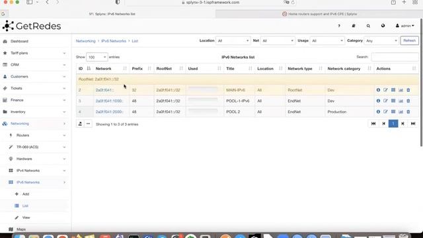Go to previous page of table
Viewport: 423px width, 238px height.
point(383,124)
